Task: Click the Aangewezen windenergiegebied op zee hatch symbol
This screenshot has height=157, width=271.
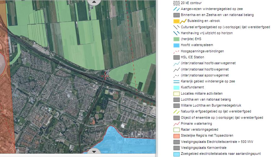Action: (176, 9)
